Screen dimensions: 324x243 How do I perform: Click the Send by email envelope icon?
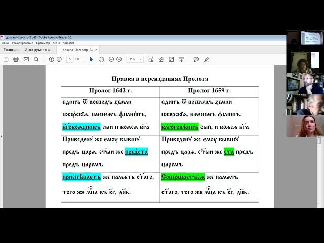26,59
